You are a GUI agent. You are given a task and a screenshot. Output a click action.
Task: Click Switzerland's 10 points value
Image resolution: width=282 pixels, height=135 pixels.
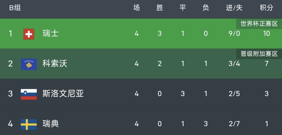(266, 34)
